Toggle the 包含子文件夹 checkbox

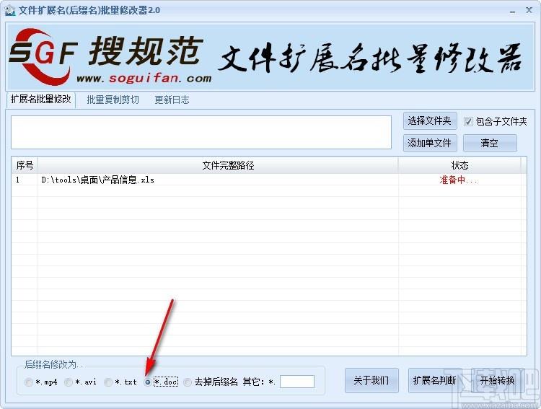pos(468,121)
